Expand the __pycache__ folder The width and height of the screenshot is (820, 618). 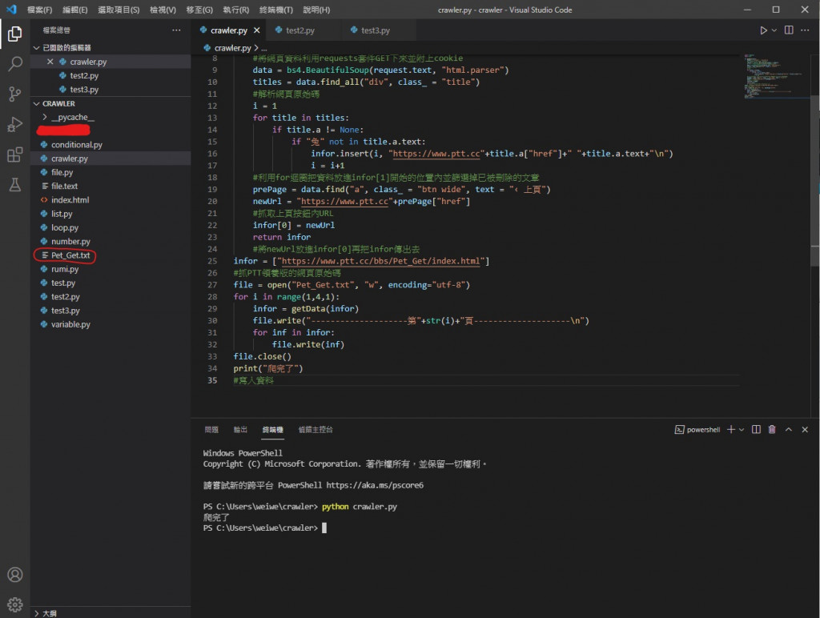point(72,117)
